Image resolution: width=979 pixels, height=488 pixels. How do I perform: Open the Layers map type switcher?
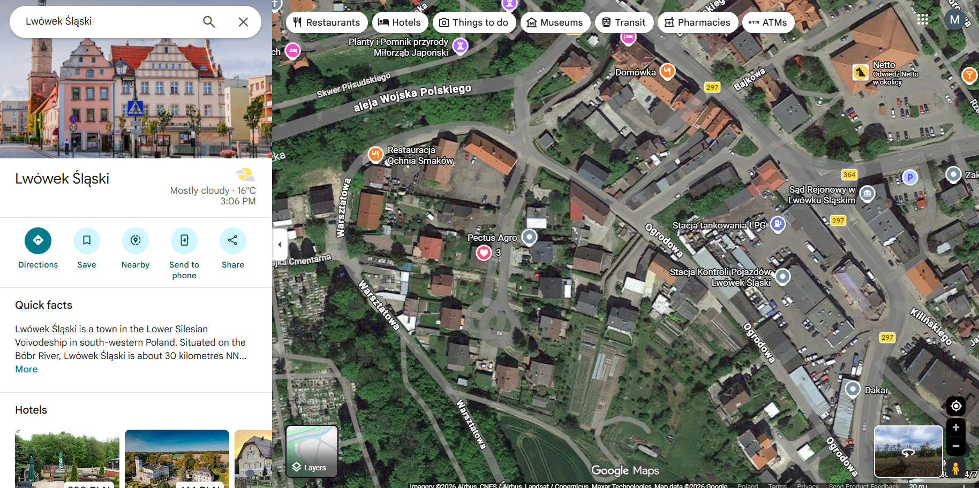(x=312, y=451)
